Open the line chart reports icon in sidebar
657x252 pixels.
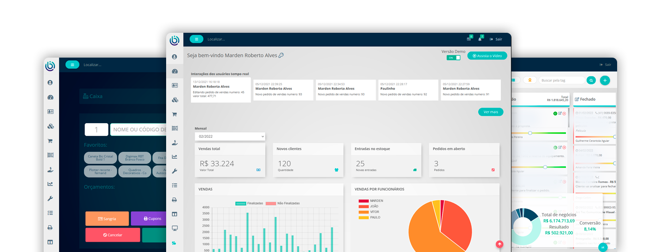pos(175,157)
